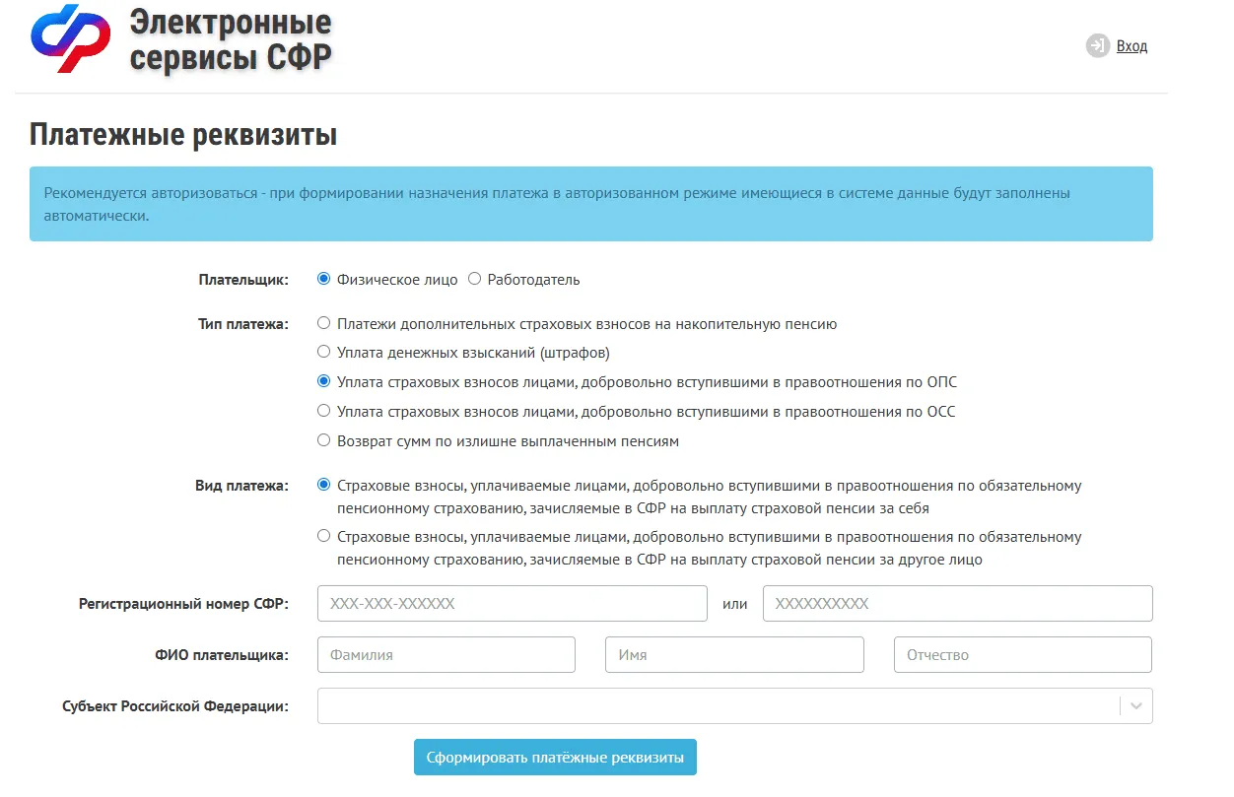The height and width of the screenshot is (797, 1234).
Task: Select Уплата денежных взысканий (штрафов)
Action: (323, 352)
